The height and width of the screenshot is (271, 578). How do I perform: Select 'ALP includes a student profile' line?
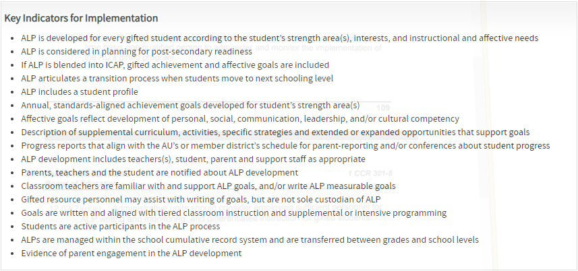80,92
